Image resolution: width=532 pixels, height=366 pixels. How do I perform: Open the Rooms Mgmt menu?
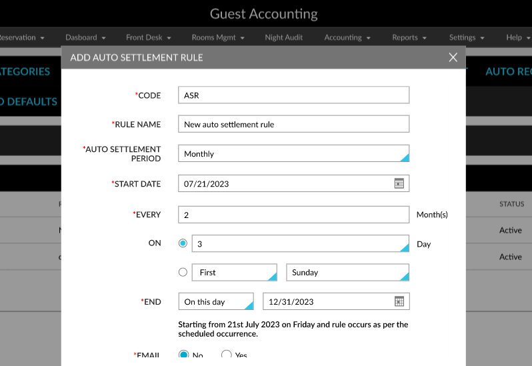tap(218, 37)
